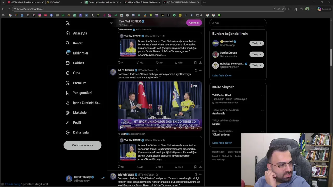Image resolution: width=333 pixels, height=187 pixels.
Task: Open Makaleler from the sidebar
Action: 77,112
